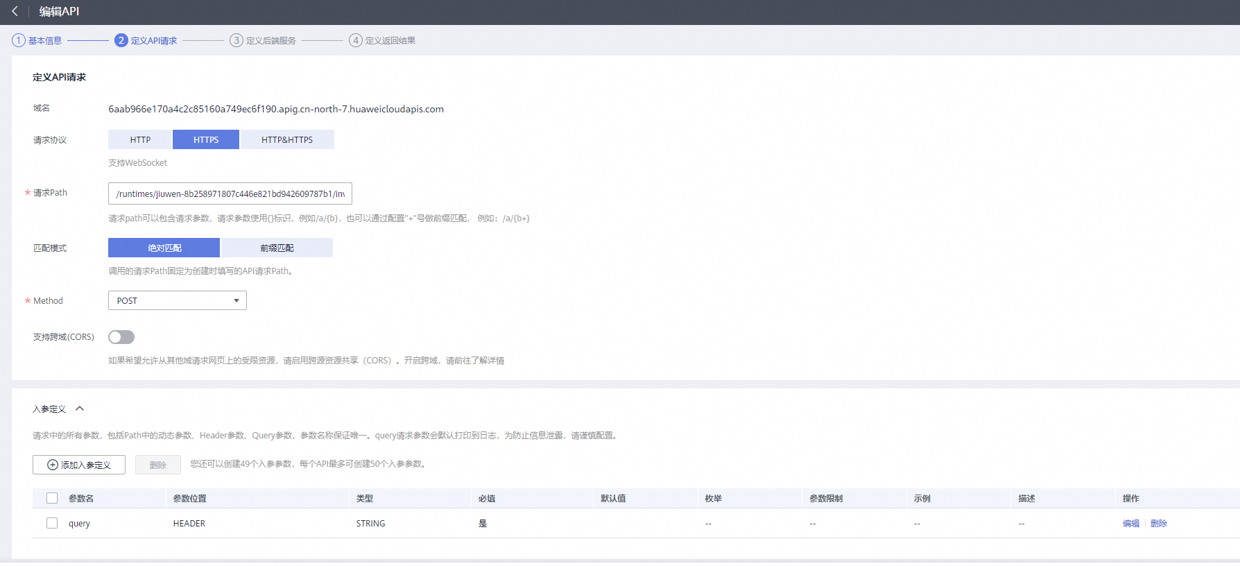This screenshot has height=566, width=1240.
Task: Focus the 请求Path input field
Action: 230,194
